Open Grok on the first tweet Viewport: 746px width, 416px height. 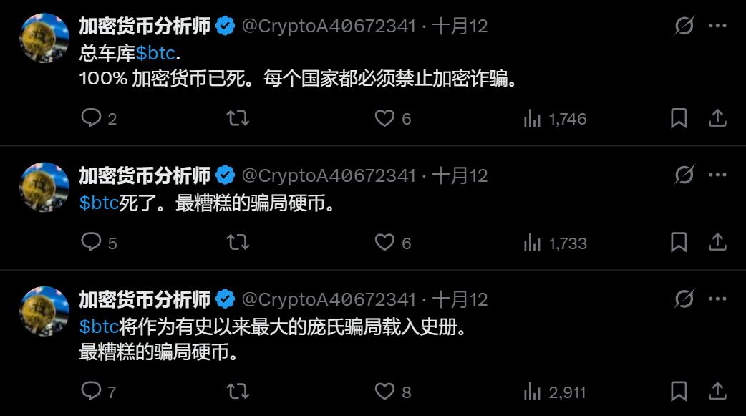[x=684, y=26]
